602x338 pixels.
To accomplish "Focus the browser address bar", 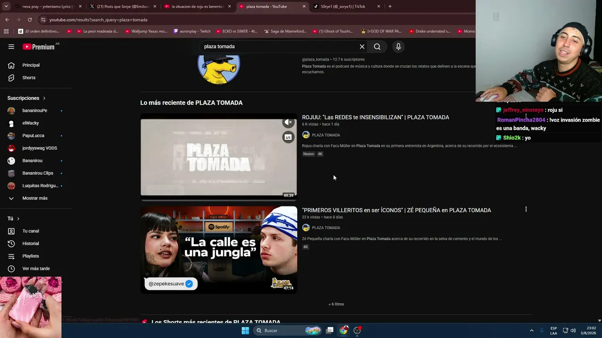I will (254, 20).
